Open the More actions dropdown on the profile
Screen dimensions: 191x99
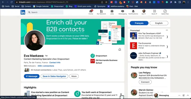pos(74,76)
